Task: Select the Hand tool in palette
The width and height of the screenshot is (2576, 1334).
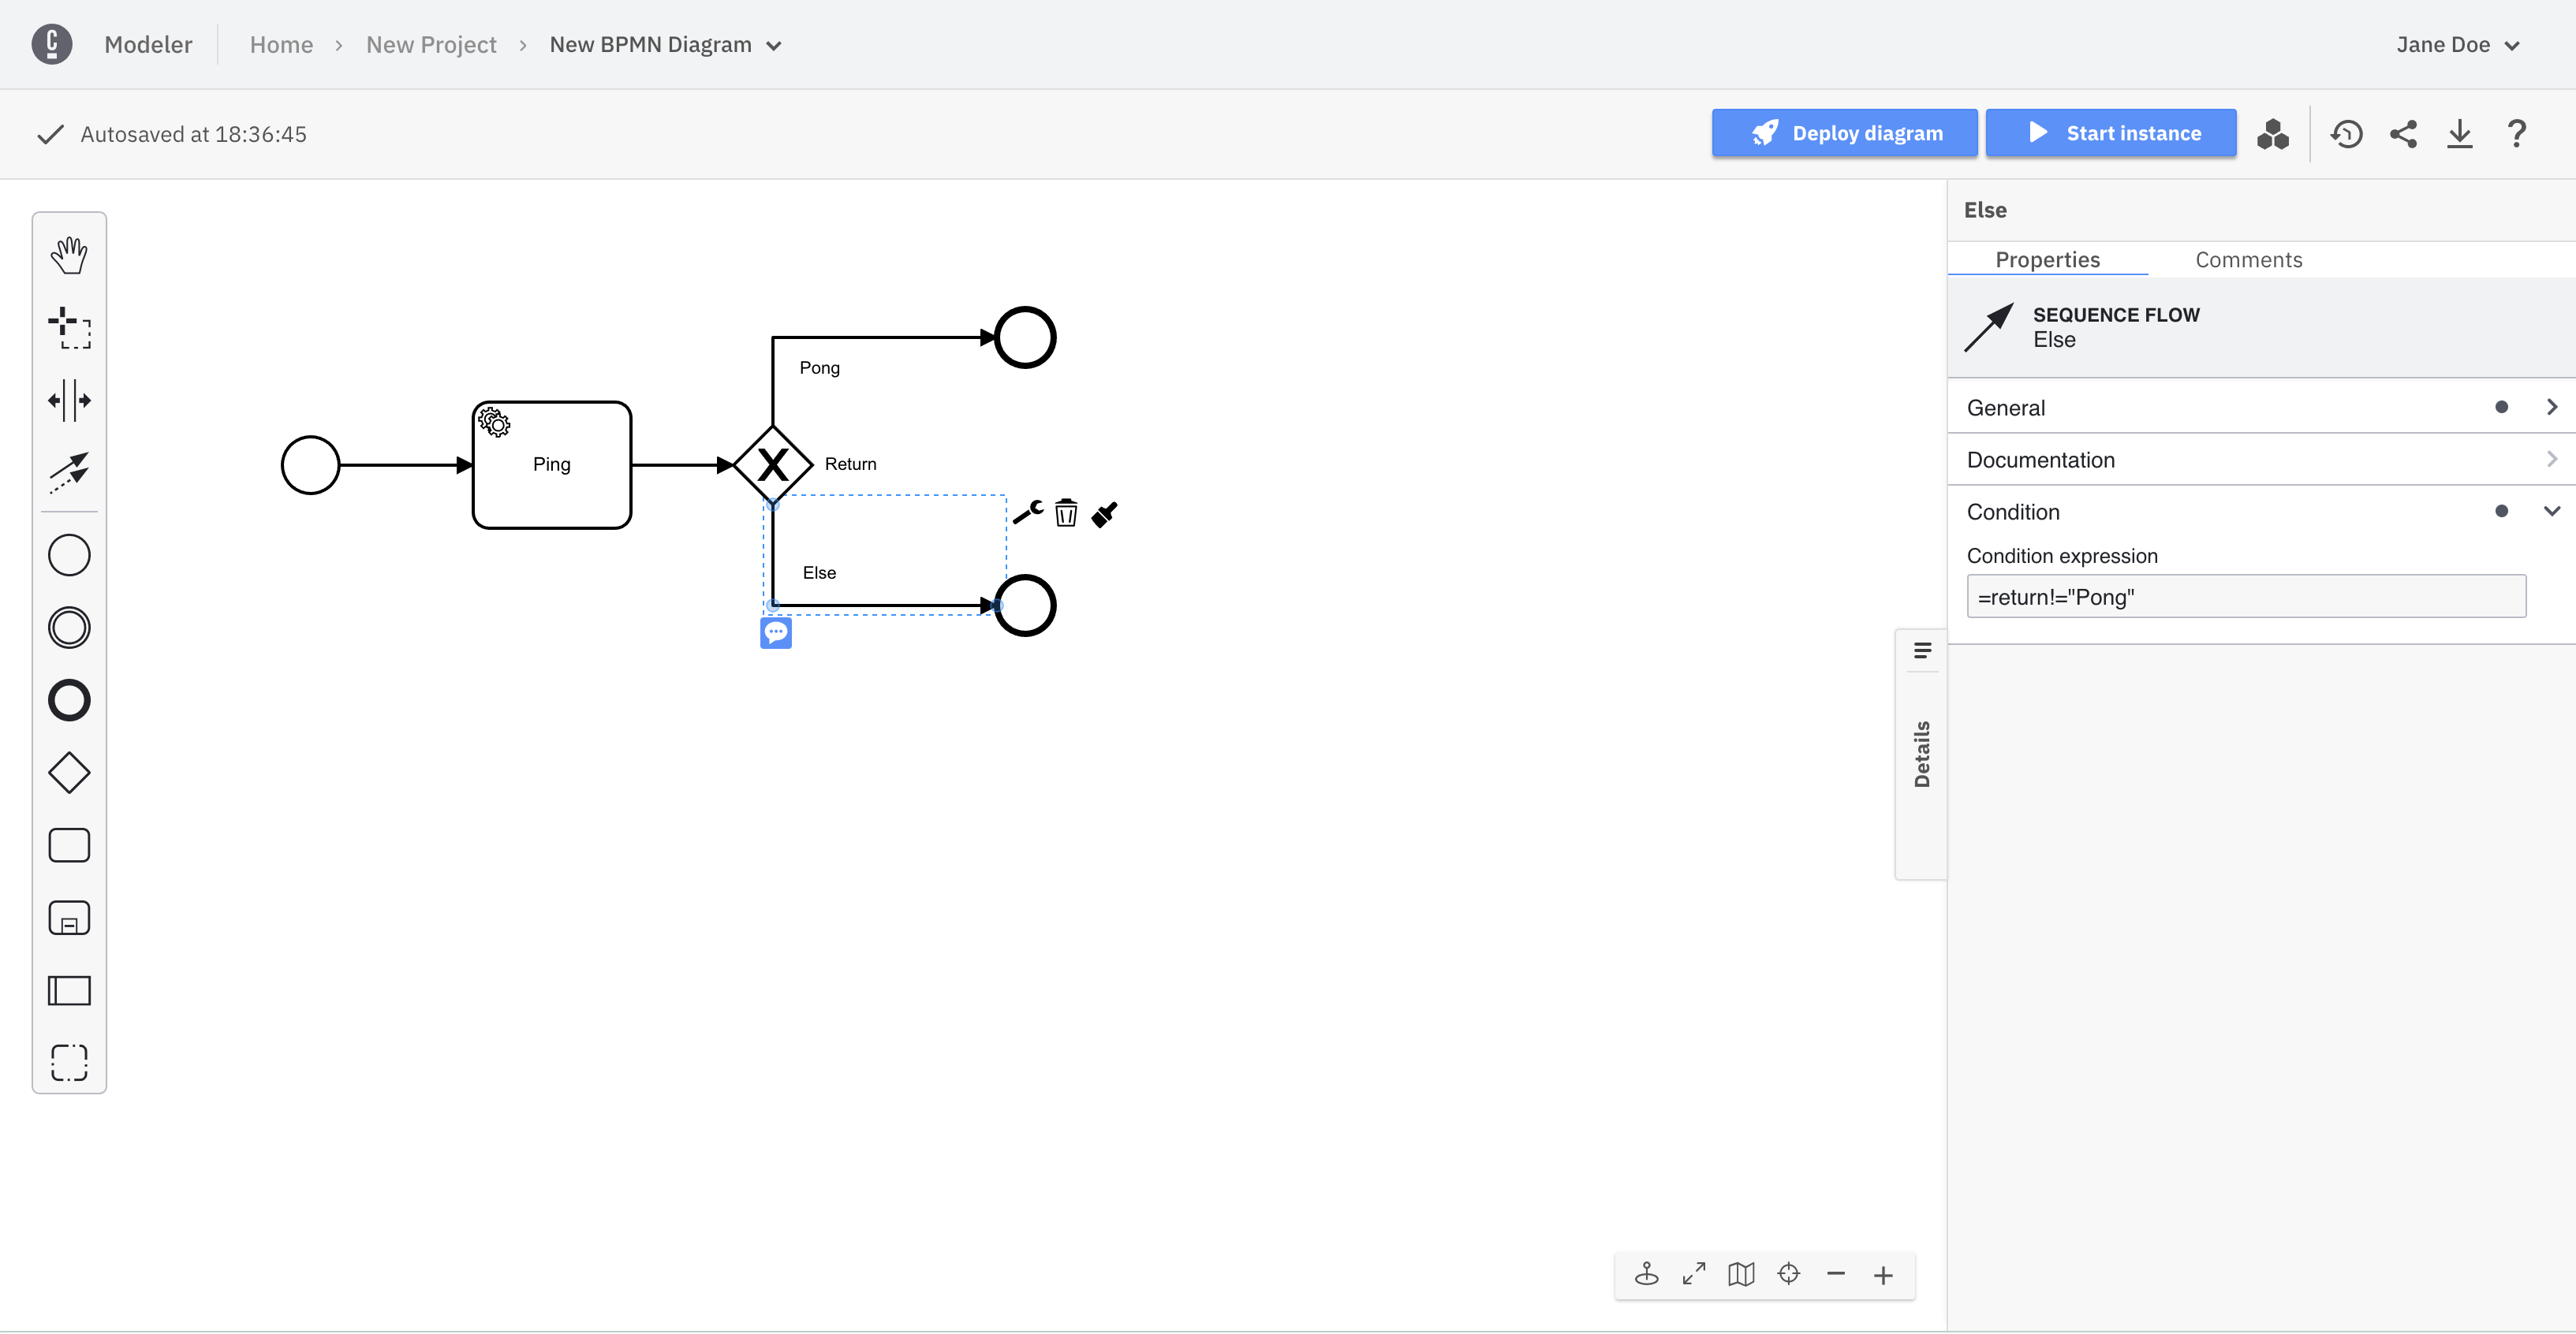Action: [x=69, y=255]
